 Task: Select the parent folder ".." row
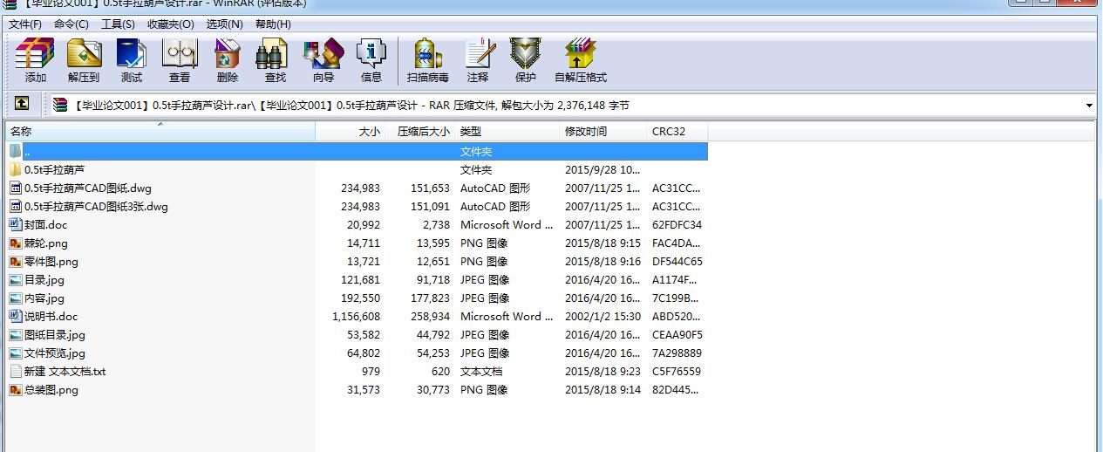(x=357, y=152)
